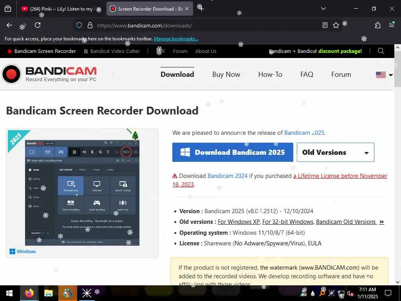
Task: Toggle reader view icon
Action: coord(325,25)
